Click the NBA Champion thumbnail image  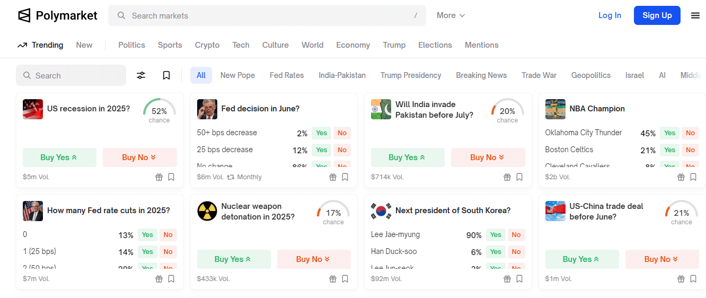click(555, 109)
